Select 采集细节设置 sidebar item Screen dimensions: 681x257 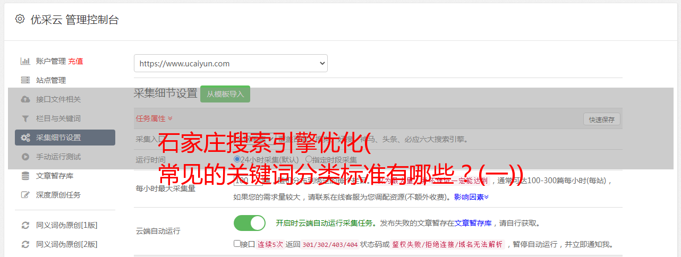65,138
